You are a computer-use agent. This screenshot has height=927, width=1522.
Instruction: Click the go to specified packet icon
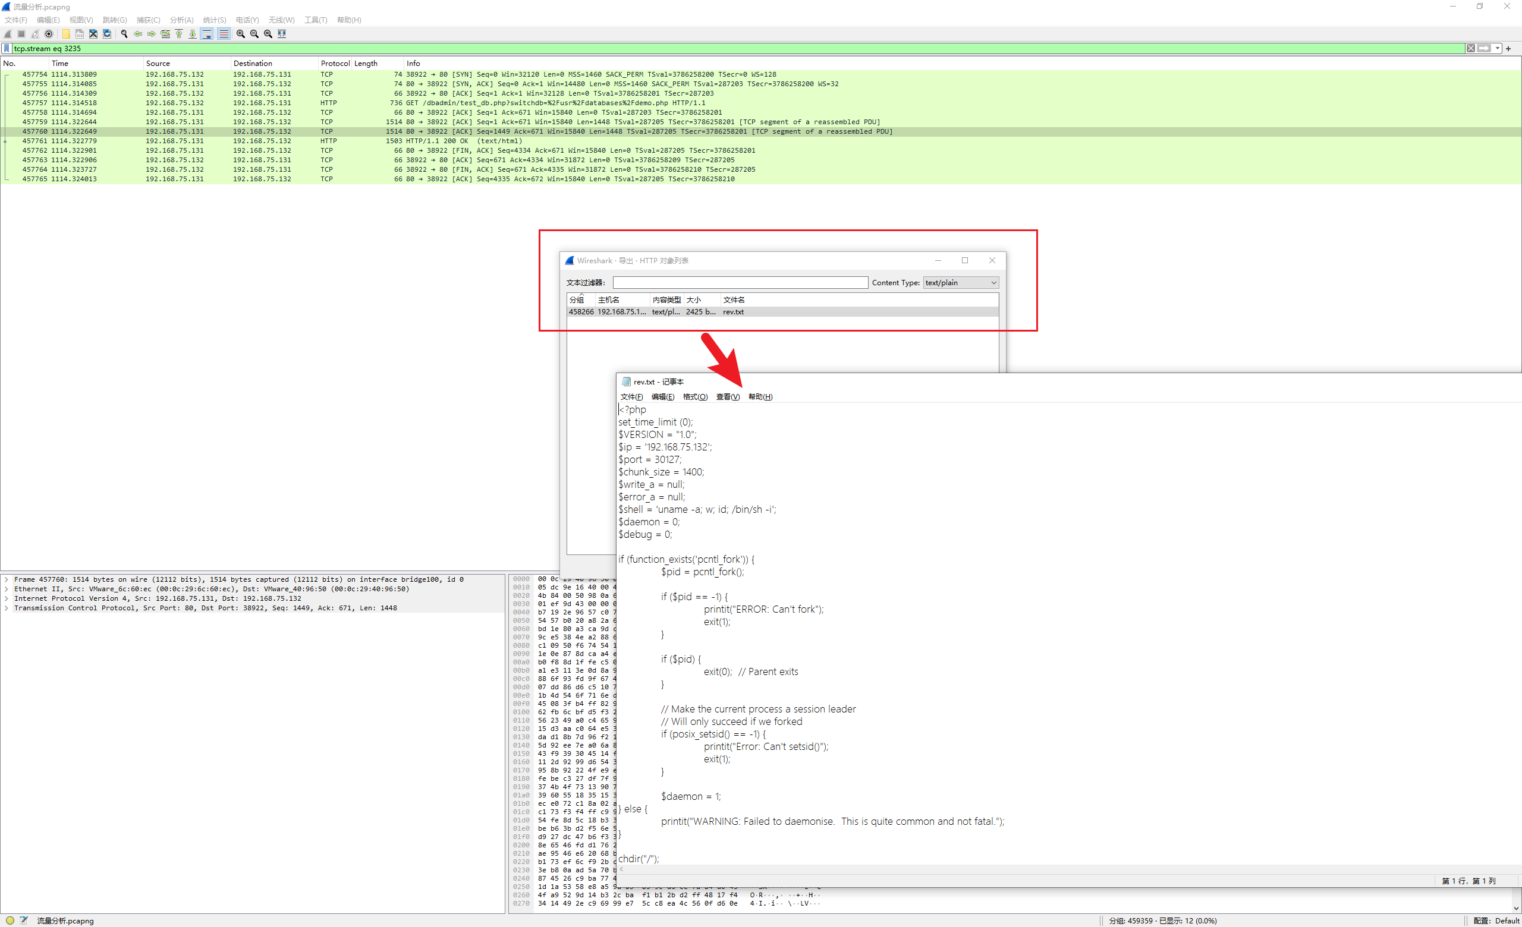[165, 34]
